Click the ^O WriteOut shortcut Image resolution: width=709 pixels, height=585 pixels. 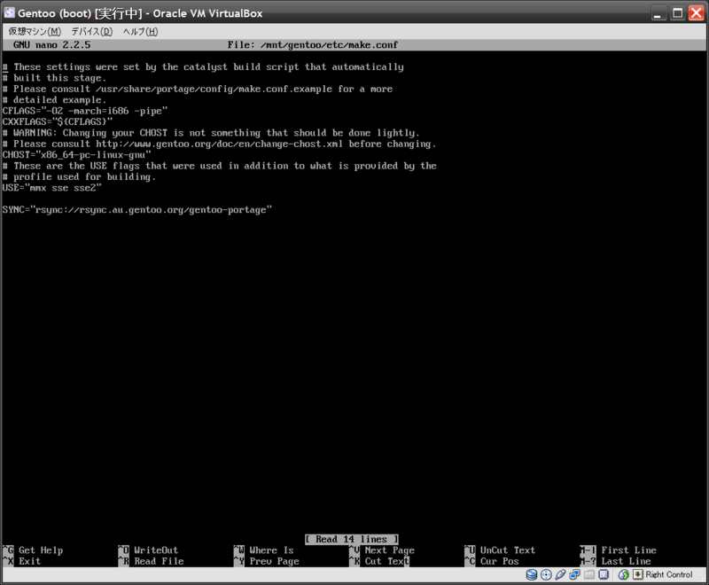[x=148, y=550]
